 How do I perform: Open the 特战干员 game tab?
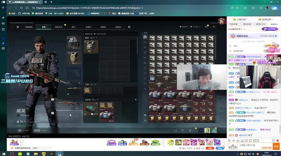pyautogui.click(x=58, y=27)
